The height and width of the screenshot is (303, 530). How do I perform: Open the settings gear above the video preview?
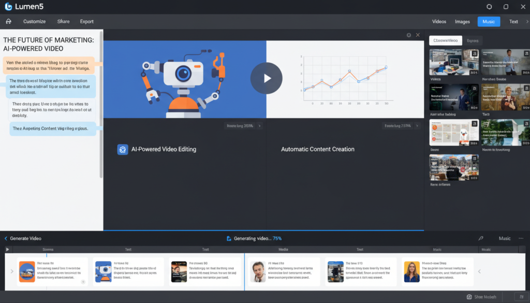409,35
